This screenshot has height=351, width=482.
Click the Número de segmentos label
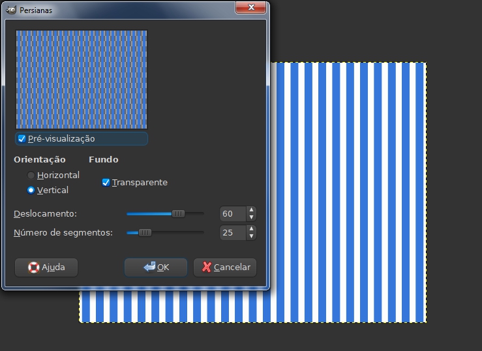(63, 233)
